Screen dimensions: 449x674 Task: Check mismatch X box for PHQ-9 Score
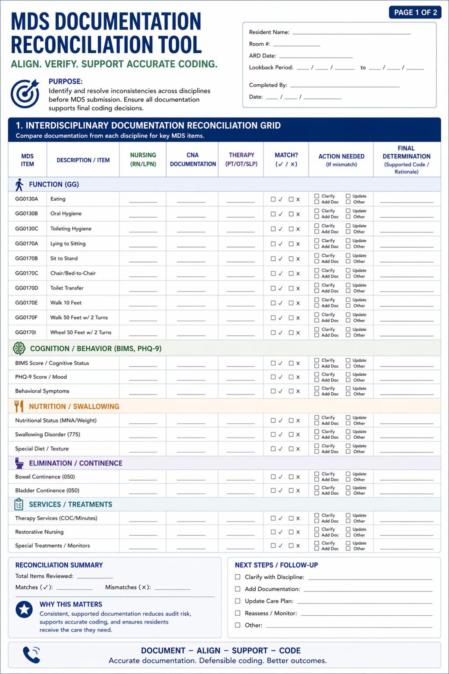(x=291, y=377)
